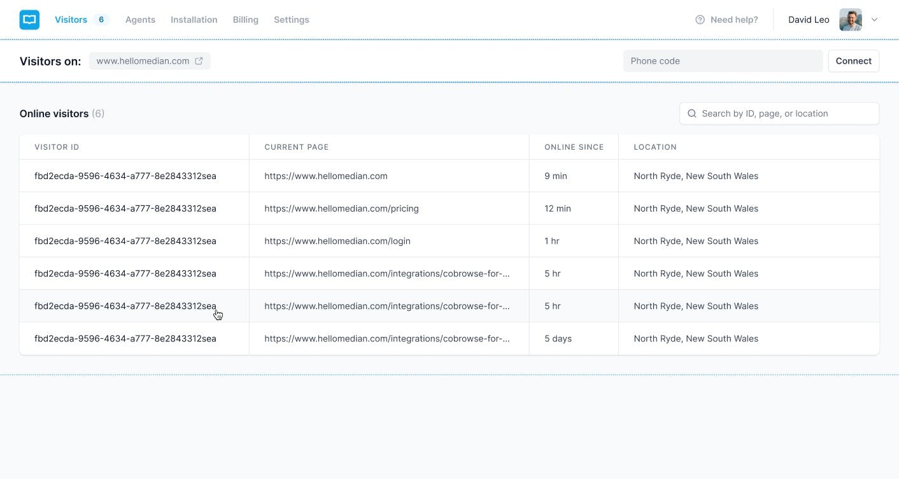Click David Leo's profile avatar
This screenshot has width=899, height=479.
coord(851,19)
